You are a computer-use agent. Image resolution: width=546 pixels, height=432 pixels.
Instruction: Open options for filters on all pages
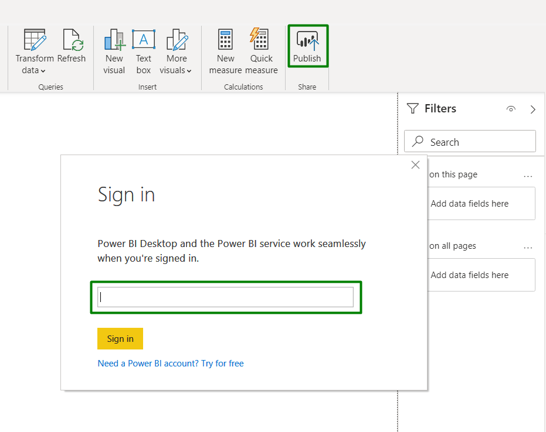pyautogui.click(x=528, y=246)
